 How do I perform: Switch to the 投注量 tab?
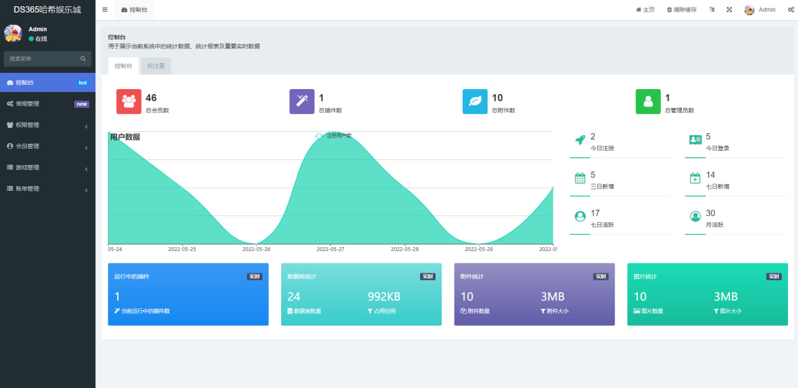click(x=156, y=66)
